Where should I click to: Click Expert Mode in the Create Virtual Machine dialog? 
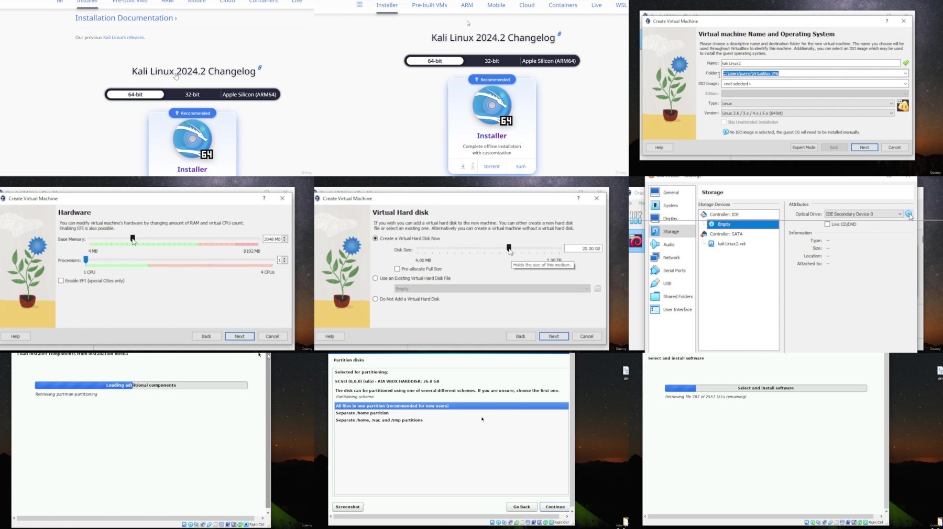tap(804, 148)
